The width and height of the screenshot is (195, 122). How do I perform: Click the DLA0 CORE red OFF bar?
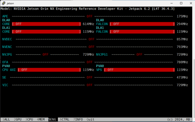(x=46, y=24)
